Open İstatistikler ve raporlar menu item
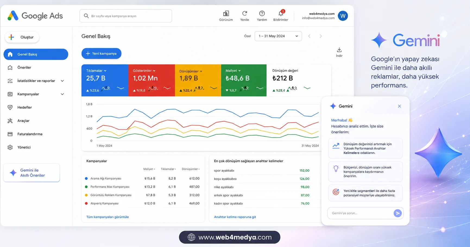Viewport: 470px width, 247px height. coord(36,81)
